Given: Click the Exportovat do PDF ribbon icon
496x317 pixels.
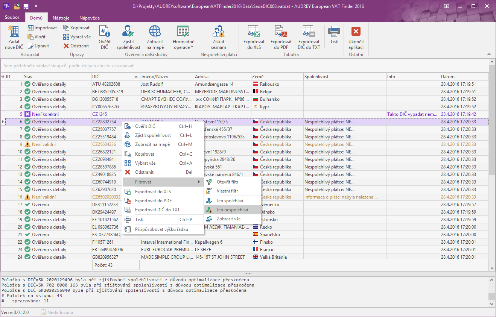Looking at the screenshot, I should coord(281,32).
